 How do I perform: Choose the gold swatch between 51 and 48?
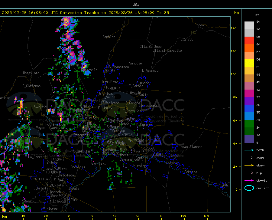point(249,71)
